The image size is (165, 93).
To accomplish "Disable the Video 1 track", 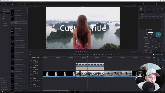I will click(x=37, y=73).
